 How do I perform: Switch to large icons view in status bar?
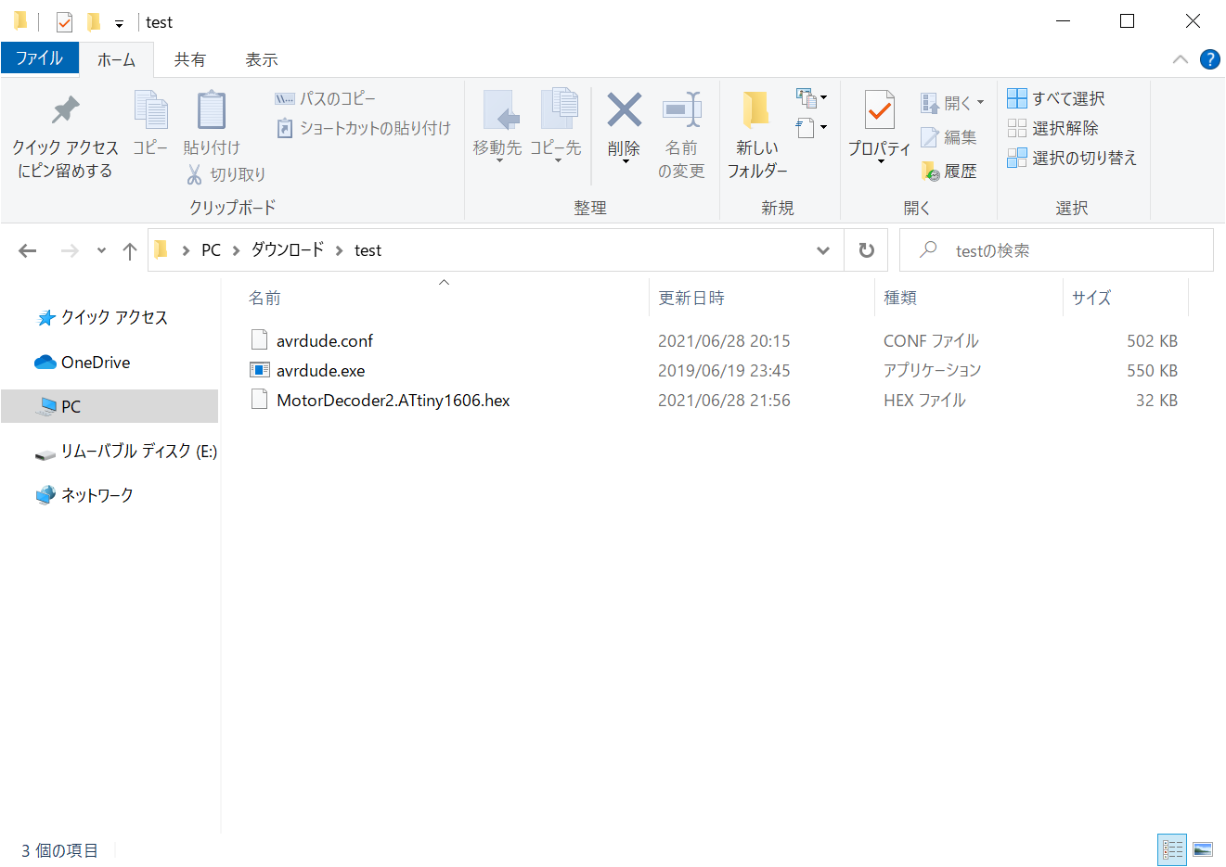[x=1203, y=849]
